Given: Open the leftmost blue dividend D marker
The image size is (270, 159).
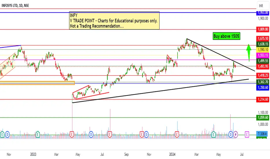Looking at the screenshot, I should point(7,134).
